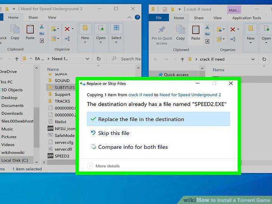272x204 pixels.
Task: Click the red Delete X icon in left window
Action: (67, 29)
